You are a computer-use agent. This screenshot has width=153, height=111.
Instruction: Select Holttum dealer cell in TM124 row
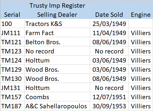click(57, 60)
